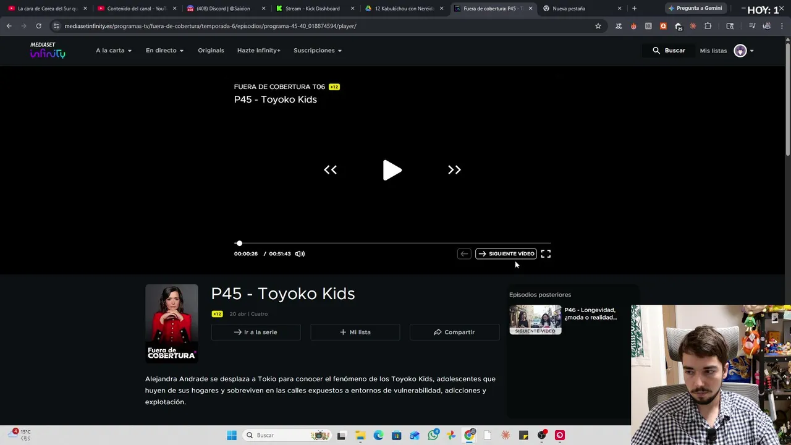The width and height of the screenshot is (791, 445).
Task: Open the Originals section
Action: tap(211, 50)
